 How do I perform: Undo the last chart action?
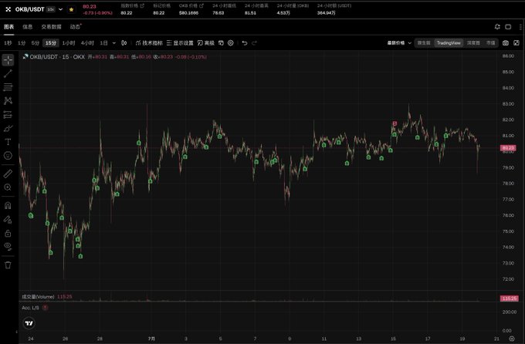tap(245, 43)
